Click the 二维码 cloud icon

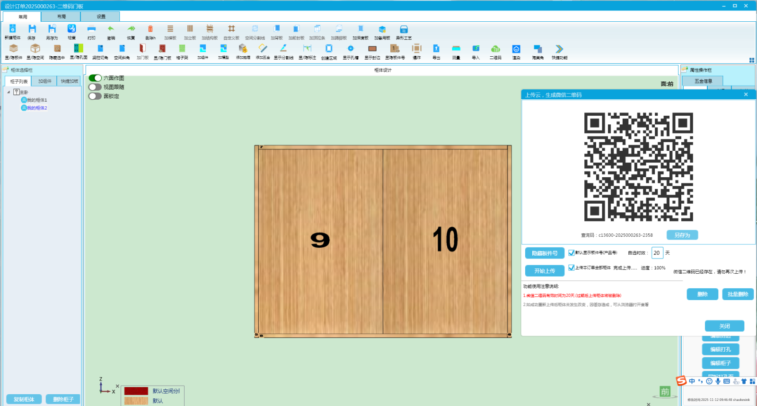[x=495, y=49]
